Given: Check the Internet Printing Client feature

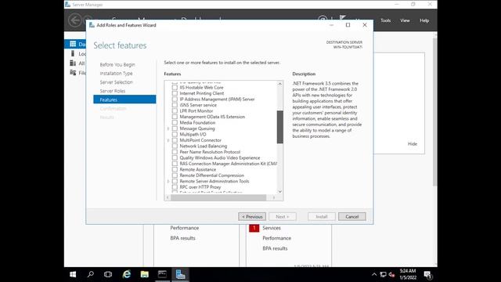Looking at the screenshot, I should tap(175, 93).
